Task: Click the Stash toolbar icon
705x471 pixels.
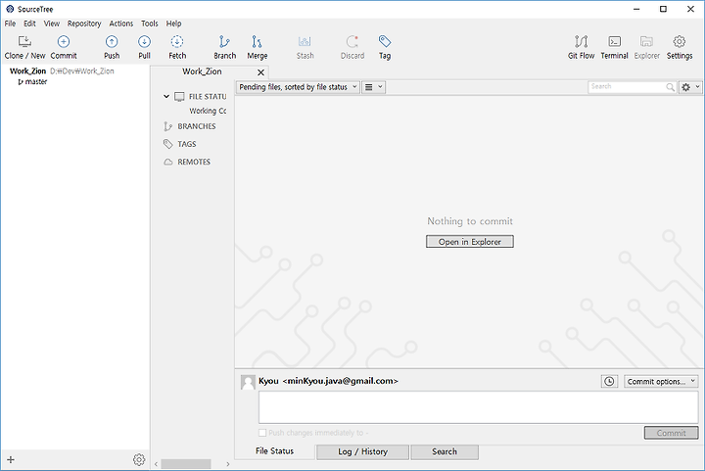Action: (305, 47)
